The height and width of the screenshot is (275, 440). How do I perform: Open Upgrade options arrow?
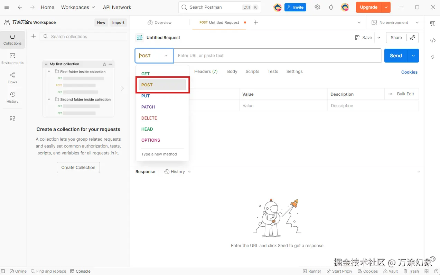(x=386, y=7)
